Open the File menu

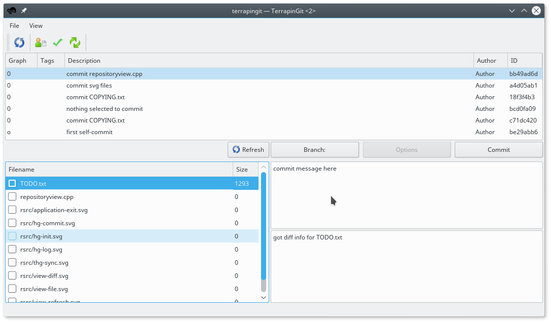[14, 26]
